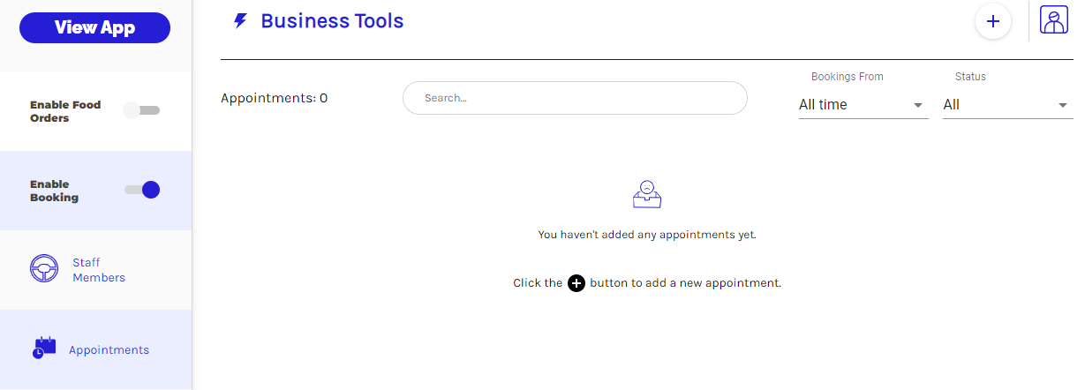Open the Status filter set to 'All'
Screen dimensions: 1085x390
[x=998, y=105]
